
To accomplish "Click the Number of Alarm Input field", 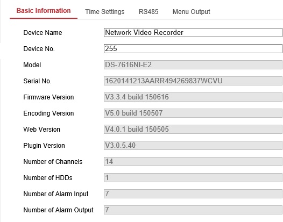I will tap(193, 194).
